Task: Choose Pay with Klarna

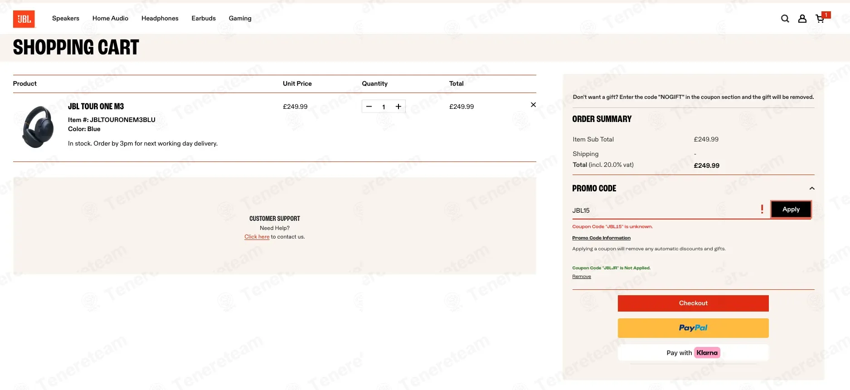Action: click(x=693, y=353)
